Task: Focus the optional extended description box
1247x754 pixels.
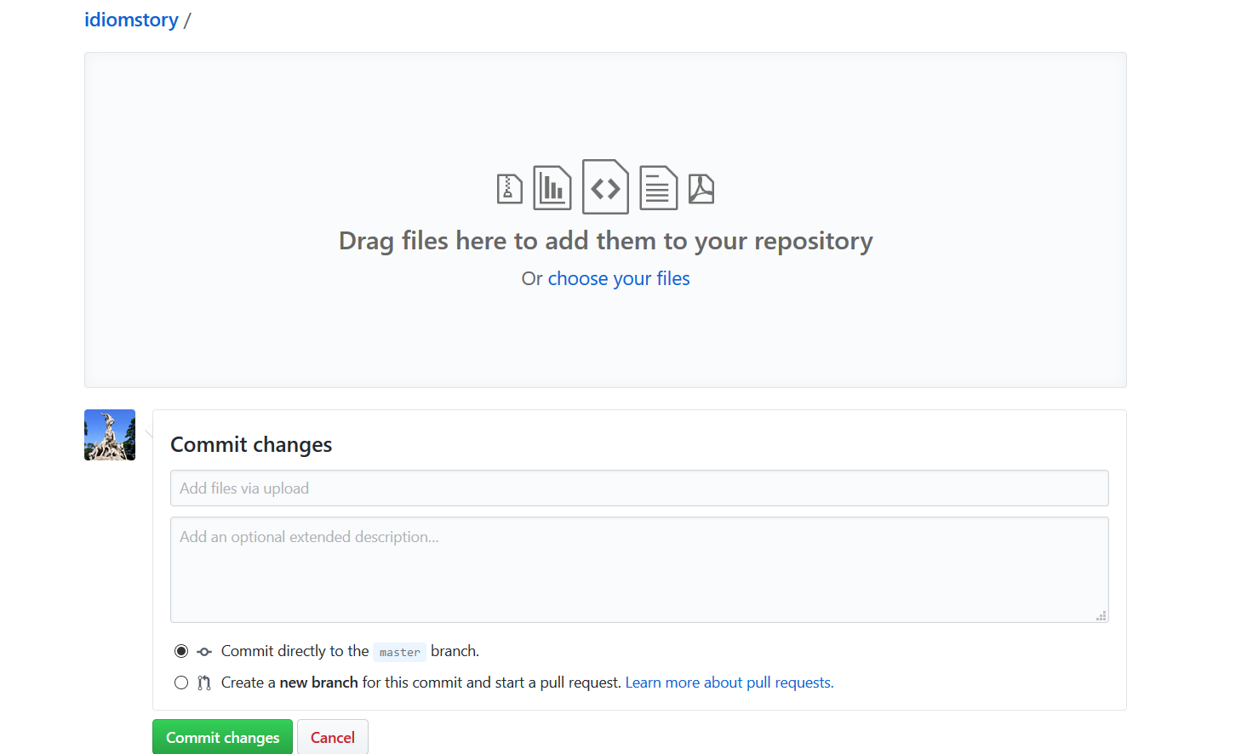Action: (639, 569)
